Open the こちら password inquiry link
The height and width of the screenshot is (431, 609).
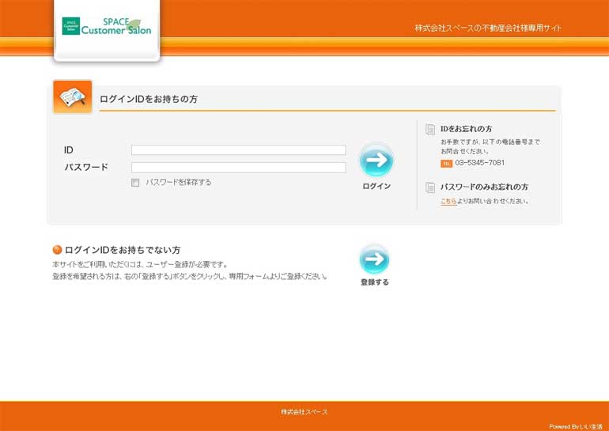point(448,202)
